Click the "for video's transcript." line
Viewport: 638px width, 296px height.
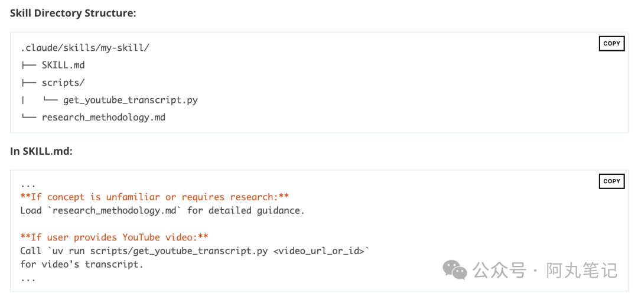(82, 265)
